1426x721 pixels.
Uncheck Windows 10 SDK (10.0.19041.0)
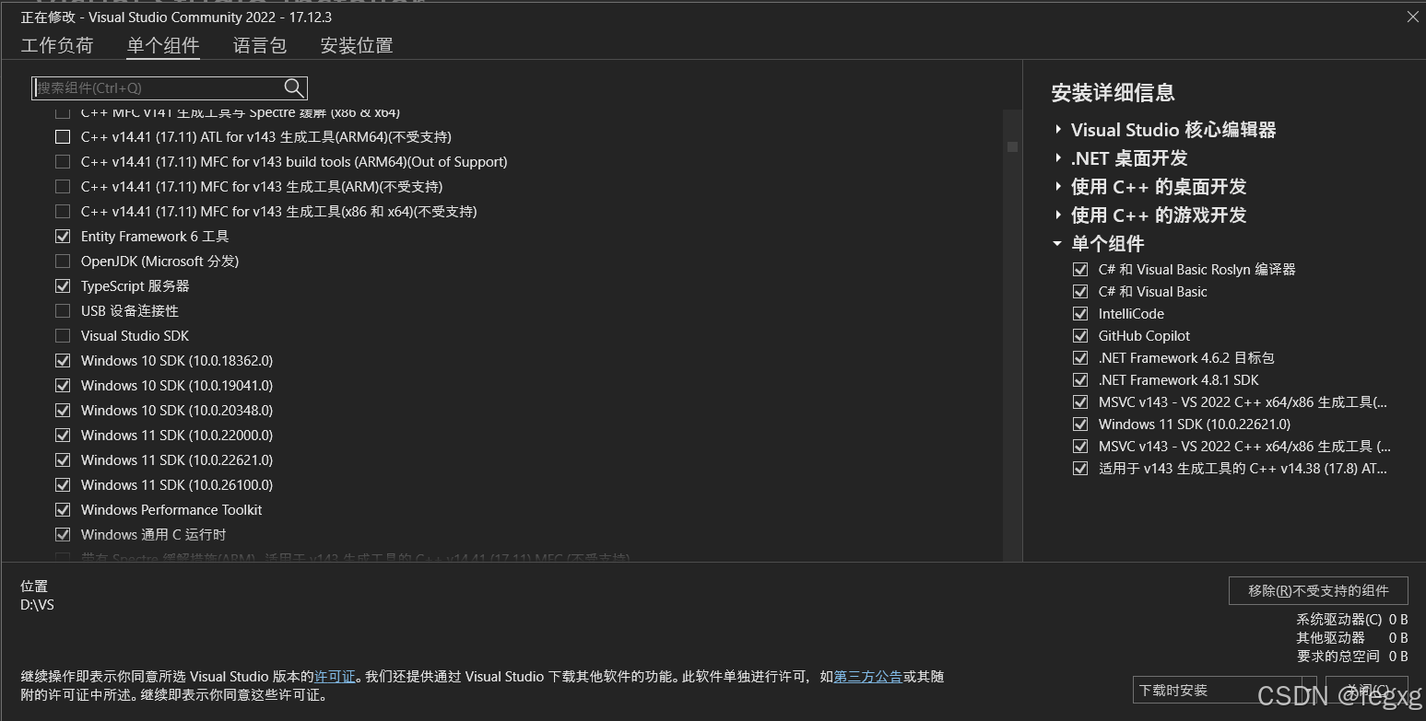63,386
